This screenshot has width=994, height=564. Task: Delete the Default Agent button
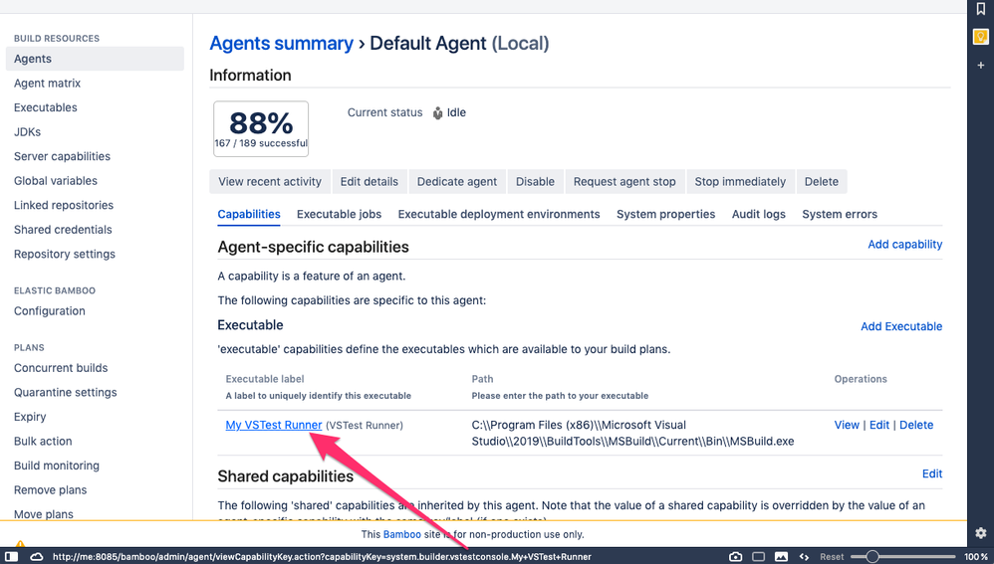point(822,182)
